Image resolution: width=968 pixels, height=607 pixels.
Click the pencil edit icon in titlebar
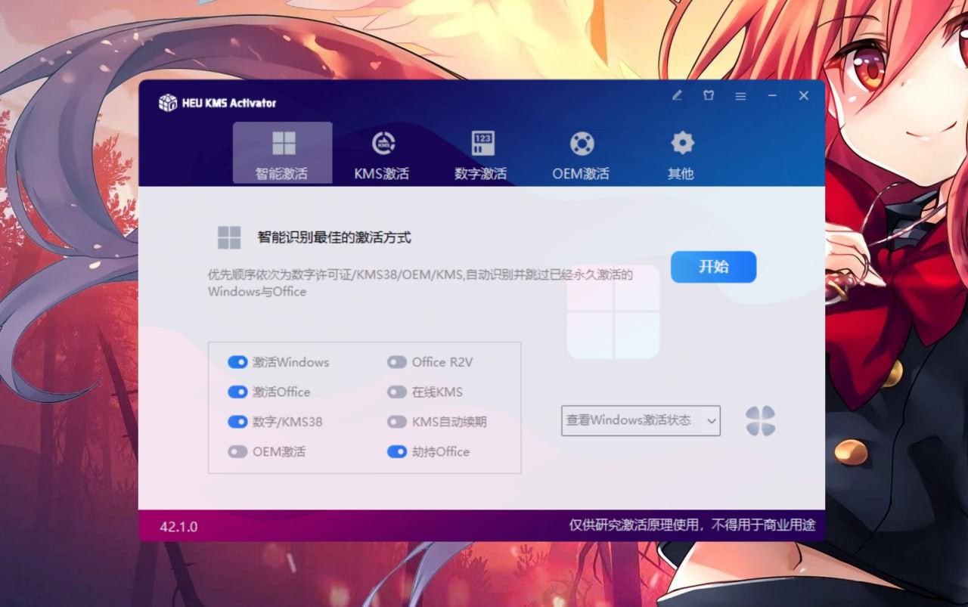click(677, 96)
